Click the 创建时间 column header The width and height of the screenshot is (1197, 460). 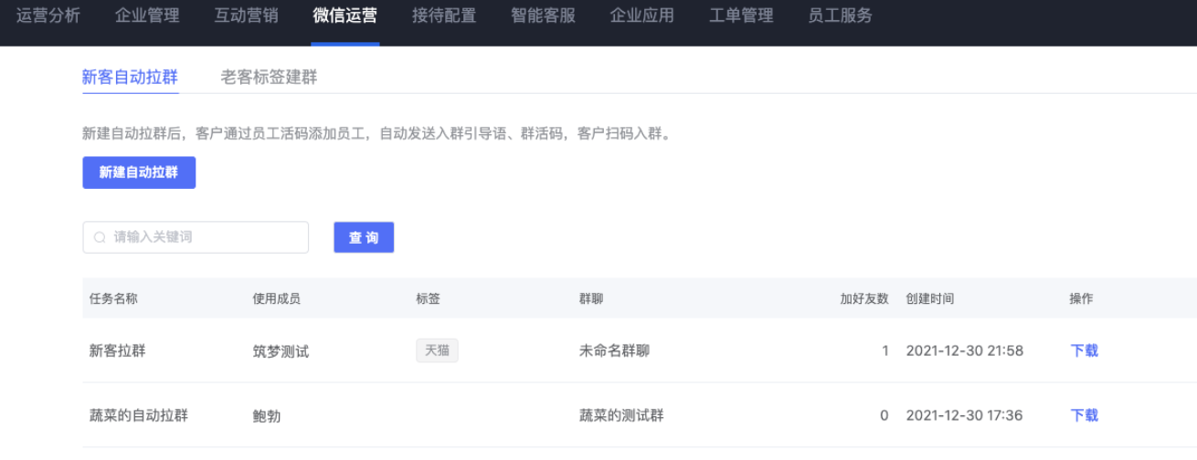click(929, 298)
